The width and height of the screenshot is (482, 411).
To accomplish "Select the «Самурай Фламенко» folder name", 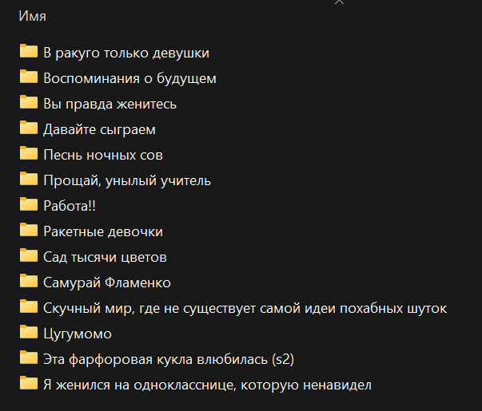I will coord(107,283).
